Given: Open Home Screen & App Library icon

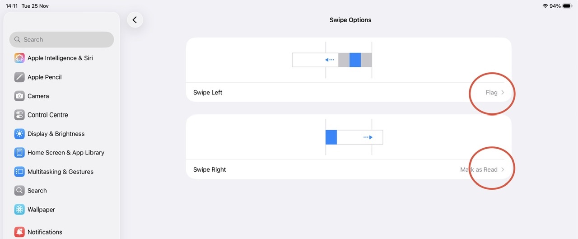Looking at the screenshot, I should 19,153.
